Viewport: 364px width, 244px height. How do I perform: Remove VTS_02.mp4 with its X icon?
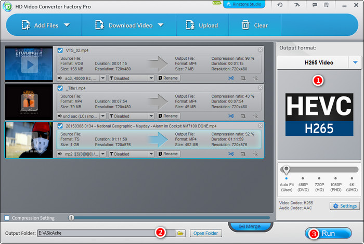tap(260, 49)
